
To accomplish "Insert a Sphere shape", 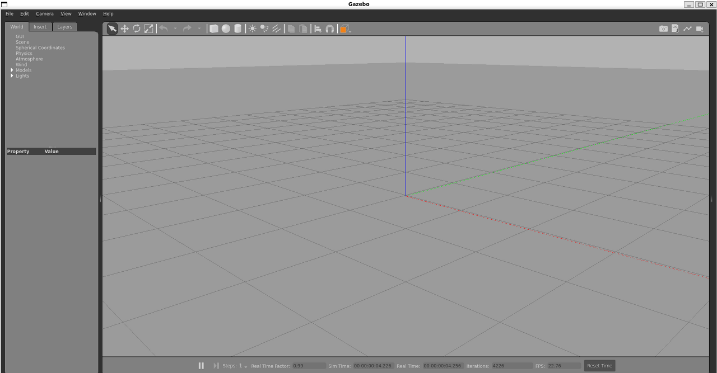I will point(226,29).
